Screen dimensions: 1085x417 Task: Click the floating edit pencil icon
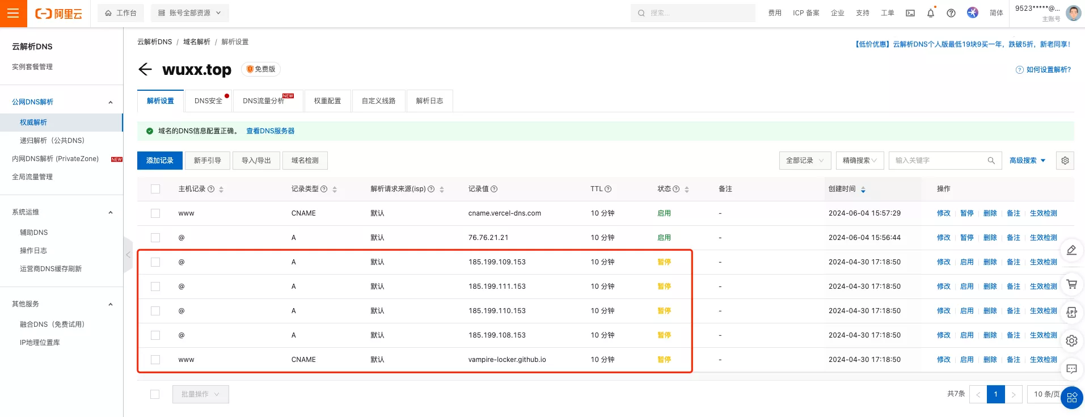(x=1071, y=250)
